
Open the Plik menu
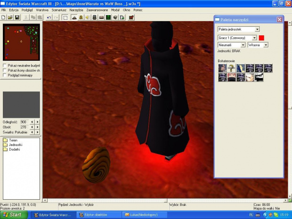4,10
